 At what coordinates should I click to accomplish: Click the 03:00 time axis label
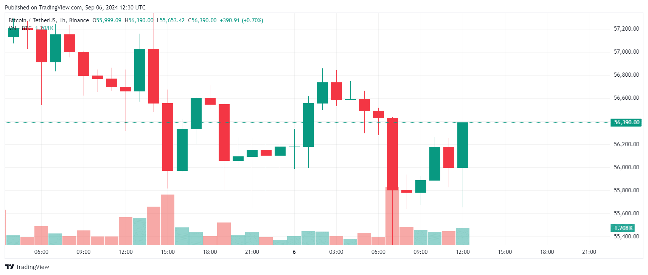pos(336,252)
